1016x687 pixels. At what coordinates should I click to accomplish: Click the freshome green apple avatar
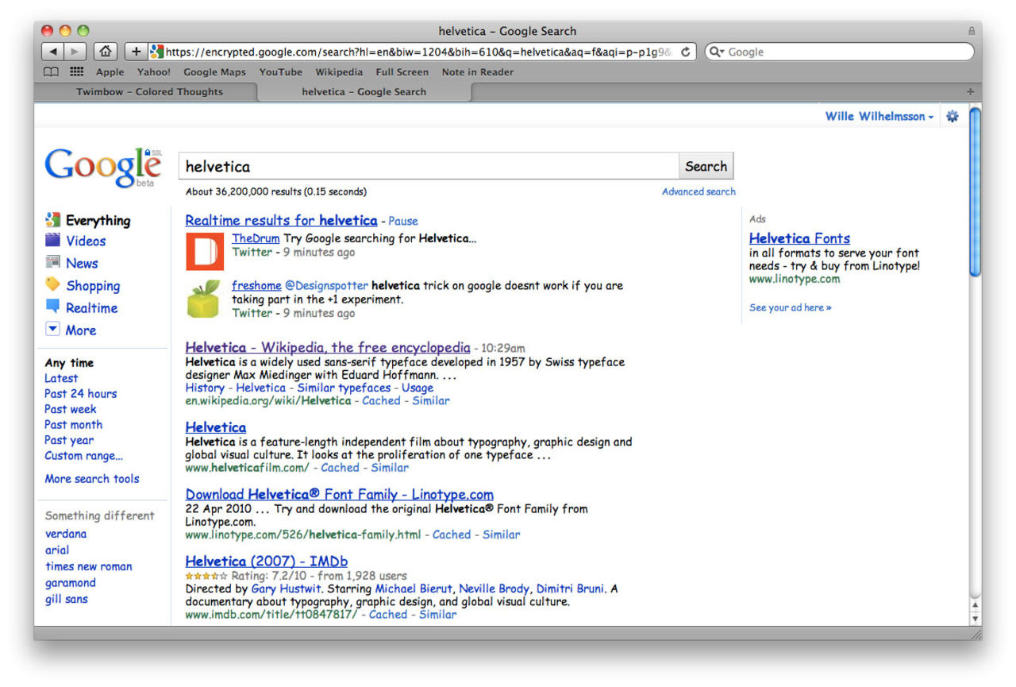[x=203, y=299]
